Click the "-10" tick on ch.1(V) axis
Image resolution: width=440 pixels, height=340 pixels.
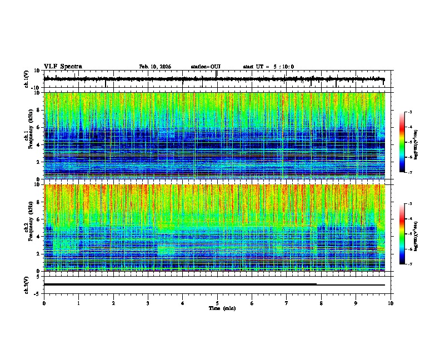pyautogui.click(x=36, y=87)
